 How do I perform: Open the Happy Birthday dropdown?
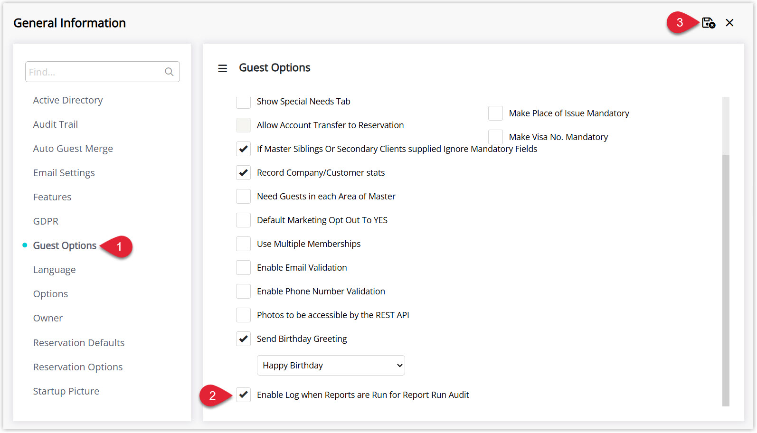[x=331, y=365]
